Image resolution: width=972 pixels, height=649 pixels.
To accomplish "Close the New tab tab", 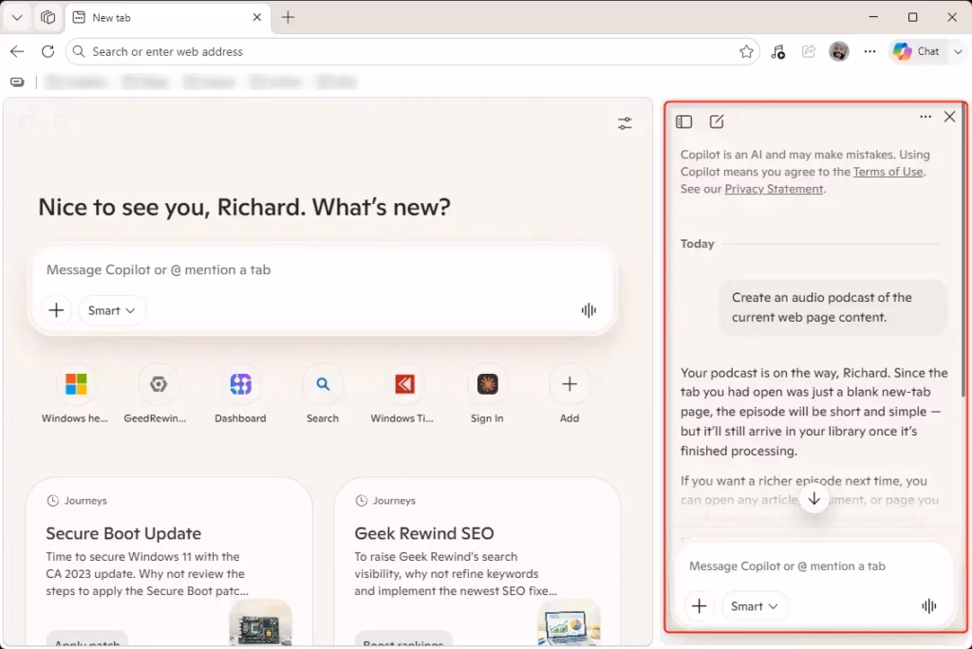I will (256, 17).
